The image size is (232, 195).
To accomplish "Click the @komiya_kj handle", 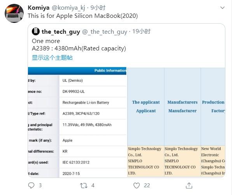I will pos(68,8).
